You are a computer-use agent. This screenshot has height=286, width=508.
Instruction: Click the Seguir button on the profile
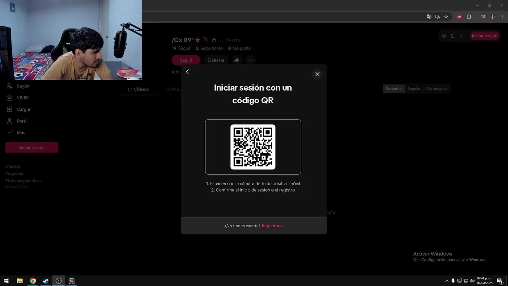(186, 60)
